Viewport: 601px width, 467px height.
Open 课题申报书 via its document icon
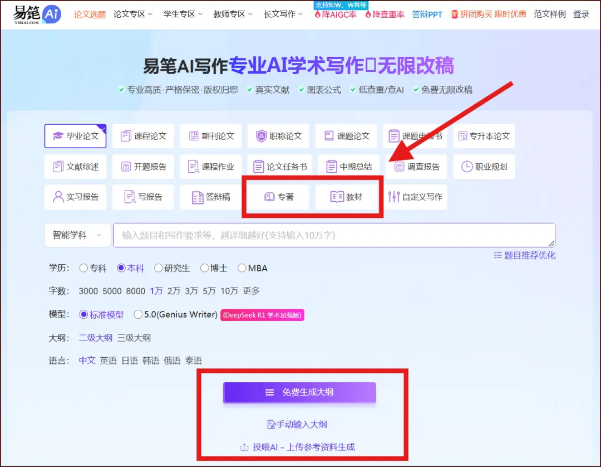(x=393, y=136)
